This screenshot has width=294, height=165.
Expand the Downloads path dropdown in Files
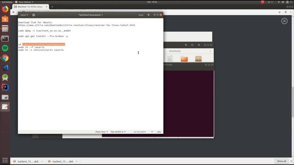pos(210,51)
